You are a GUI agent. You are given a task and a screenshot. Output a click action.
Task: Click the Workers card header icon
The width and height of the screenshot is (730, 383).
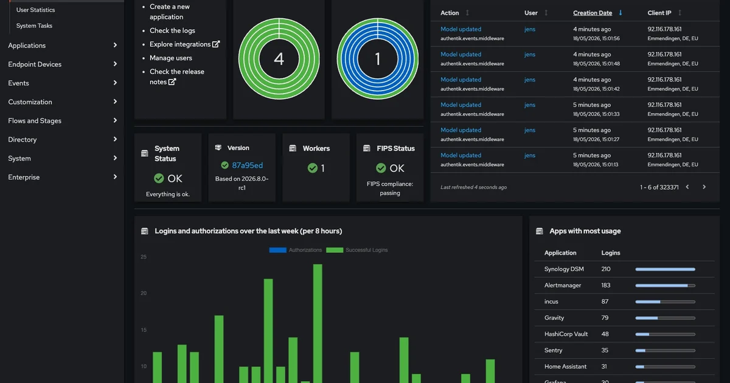tap(293, 148)
